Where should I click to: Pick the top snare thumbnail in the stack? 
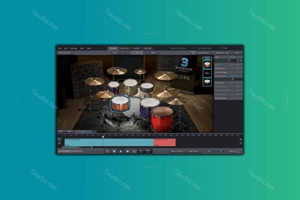pos(207,64)
